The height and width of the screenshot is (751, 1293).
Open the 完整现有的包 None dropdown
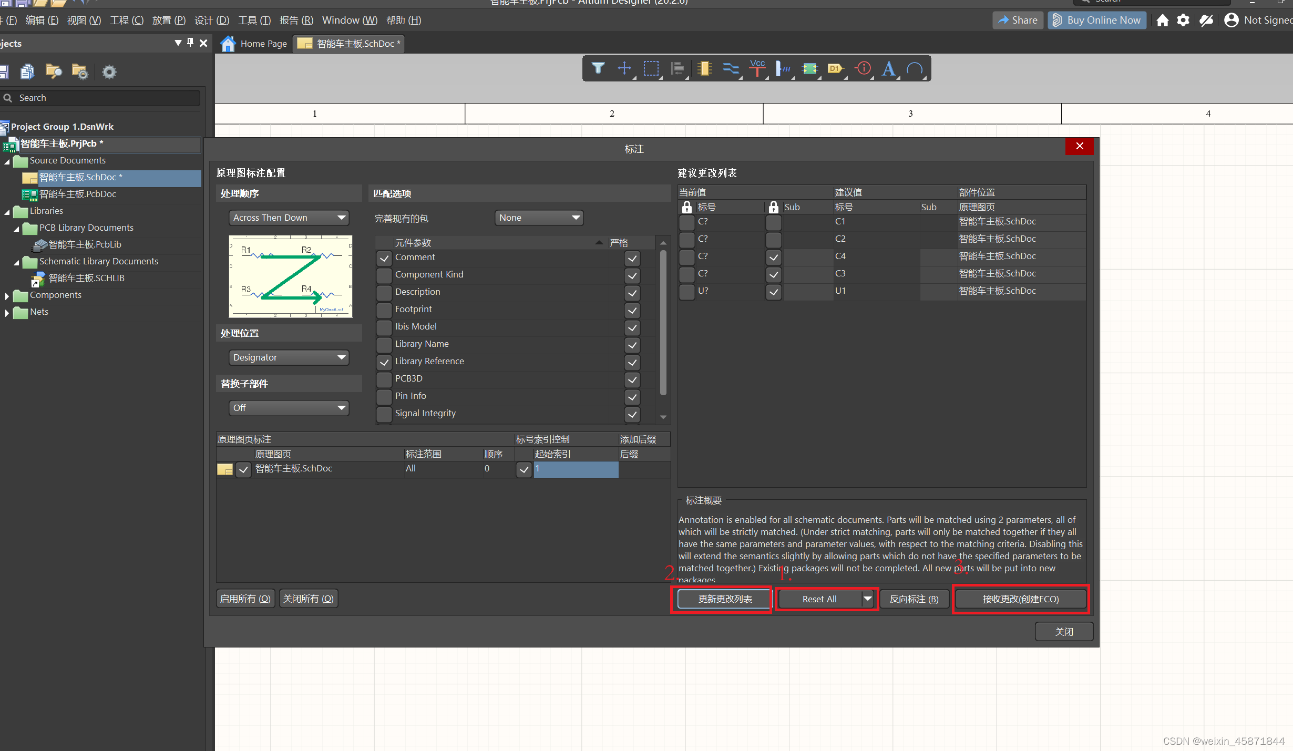537,217
